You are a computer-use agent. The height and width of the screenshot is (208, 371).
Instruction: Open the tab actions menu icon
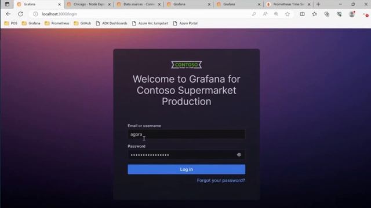click(x=8, y=4)
